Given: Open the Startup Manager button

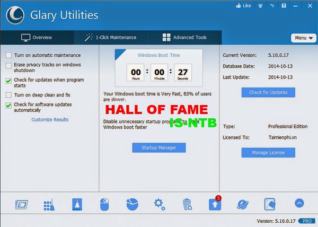Looking at the screenshot, I should click(x=159, y=147).
